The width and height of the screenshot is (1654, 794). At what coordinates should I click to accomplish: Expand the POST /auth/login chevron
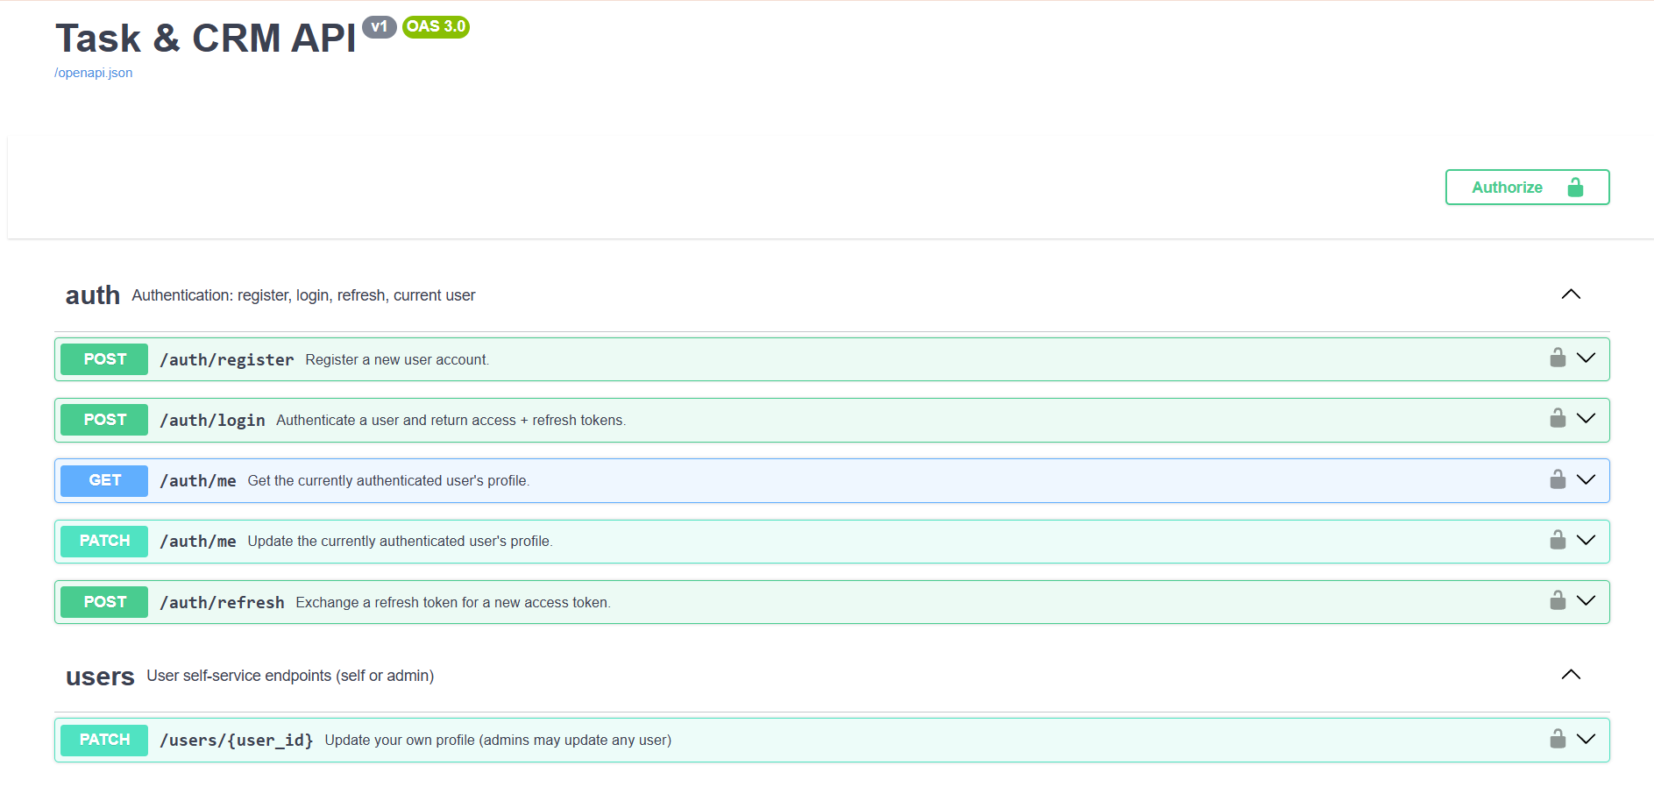1586,418
